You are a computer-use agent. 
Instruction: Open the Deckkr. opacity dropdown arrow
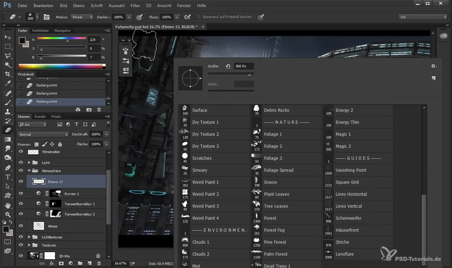pos(129,17)
